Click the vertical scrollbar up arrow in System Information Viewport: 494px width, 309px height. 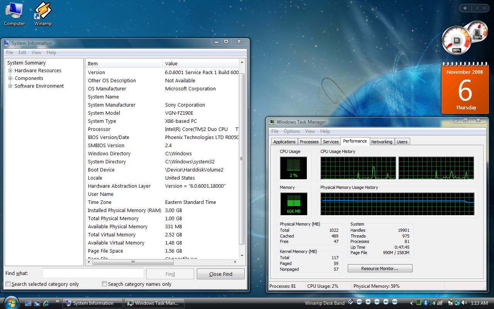242,62
